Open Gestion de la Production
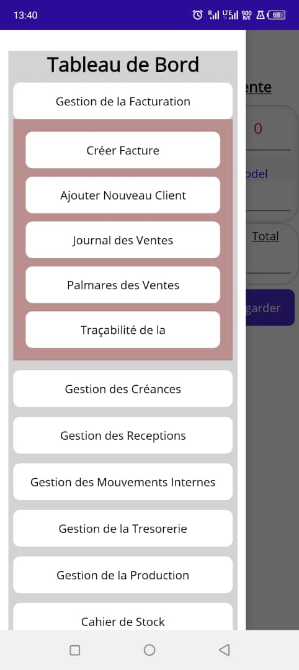299x670 pixels. 123,574
